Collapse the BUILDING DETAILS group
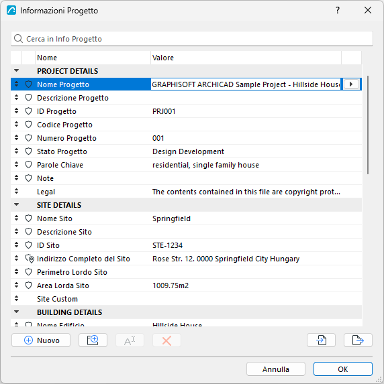Screen dimensions: 384x384 pos(16,312)
